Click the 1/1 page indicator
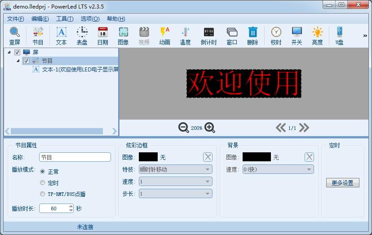The height and width of the screenshot is (235, 372). coord(292,128)
